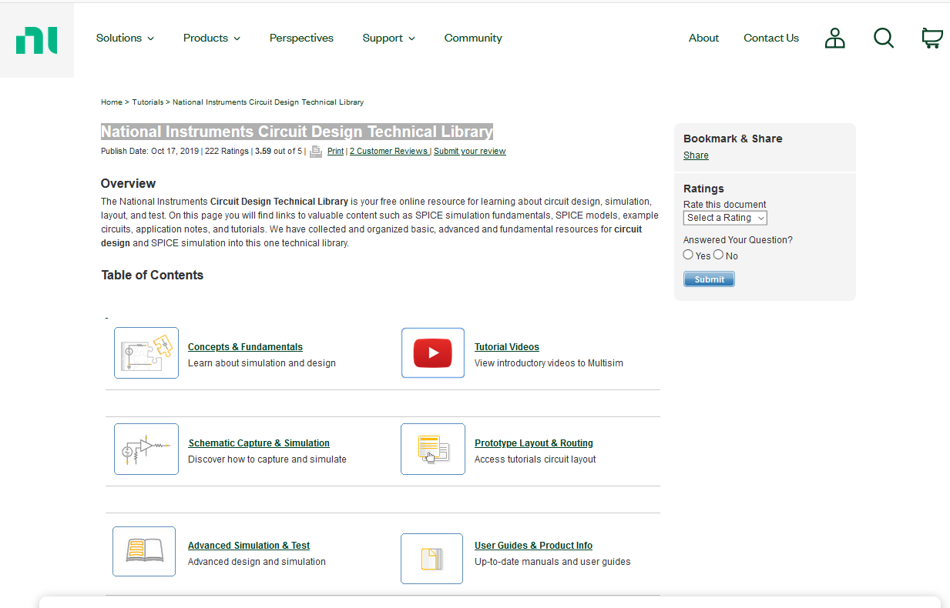Click the Table of Contents heading

(x=153, y=276)
